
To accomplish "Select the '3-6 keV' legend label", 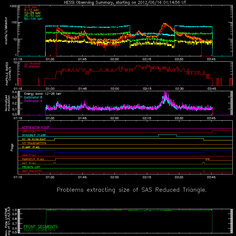I will click(x=31, y=7).
